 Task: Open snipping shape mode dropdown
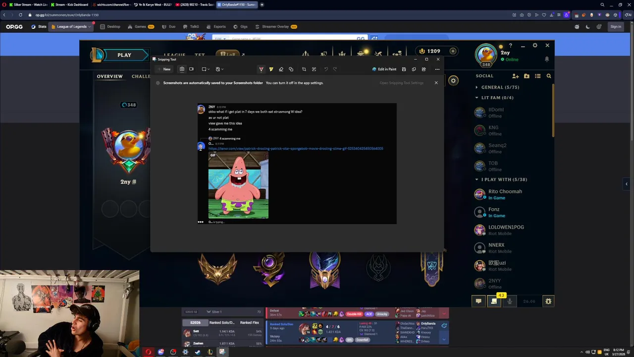tap(206, 69)
